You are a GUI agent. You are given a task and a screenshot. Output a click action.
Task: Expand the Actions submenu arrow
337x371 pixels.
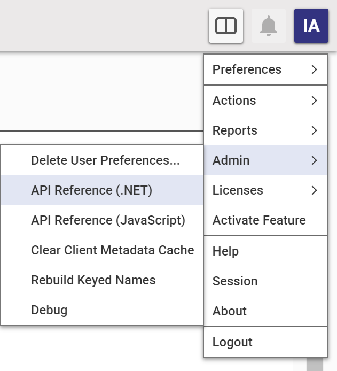coord(314,101)
